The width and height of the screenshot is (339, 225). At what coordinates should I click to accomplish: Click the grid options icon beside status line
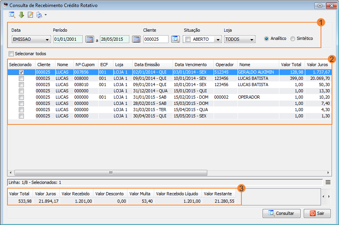point(328,182)
